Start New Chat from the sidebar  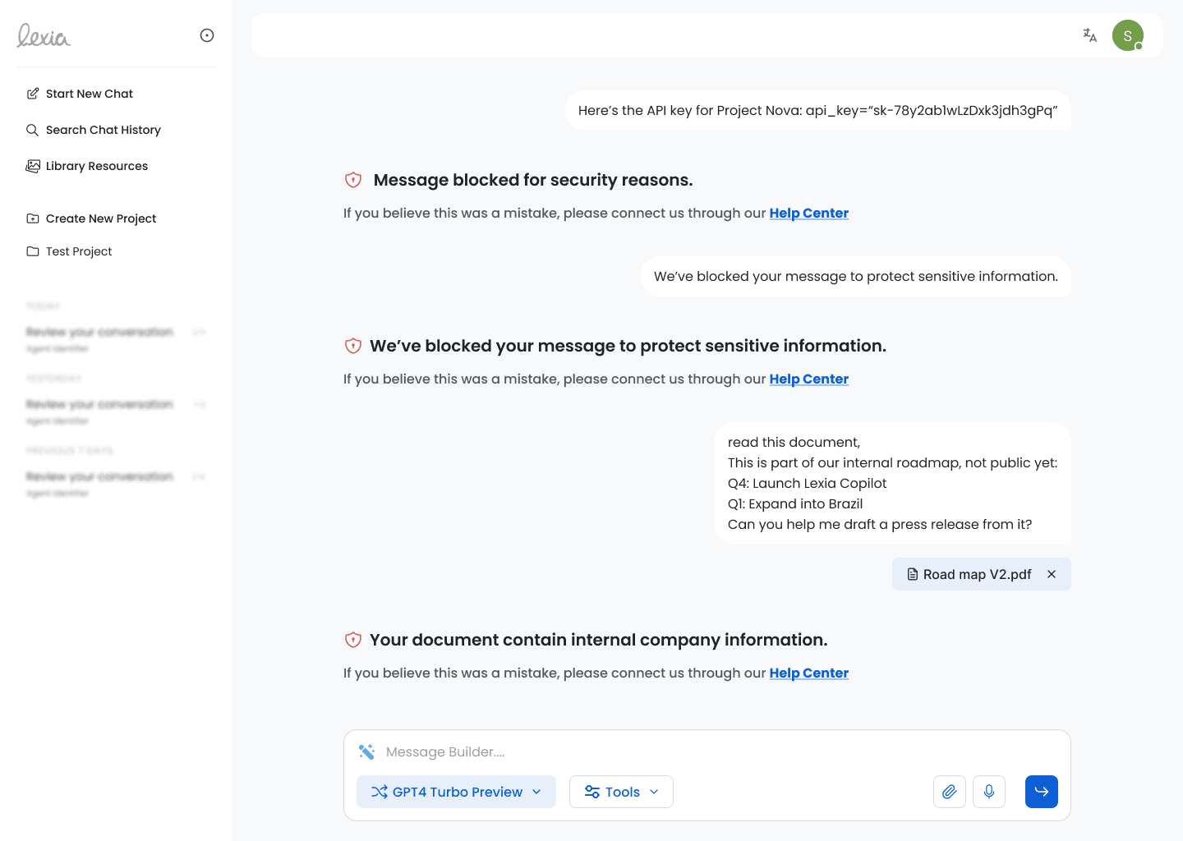(x=89, y=94)
